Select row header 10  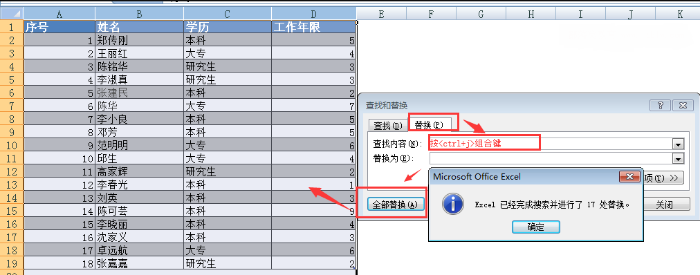click(12, 145)
